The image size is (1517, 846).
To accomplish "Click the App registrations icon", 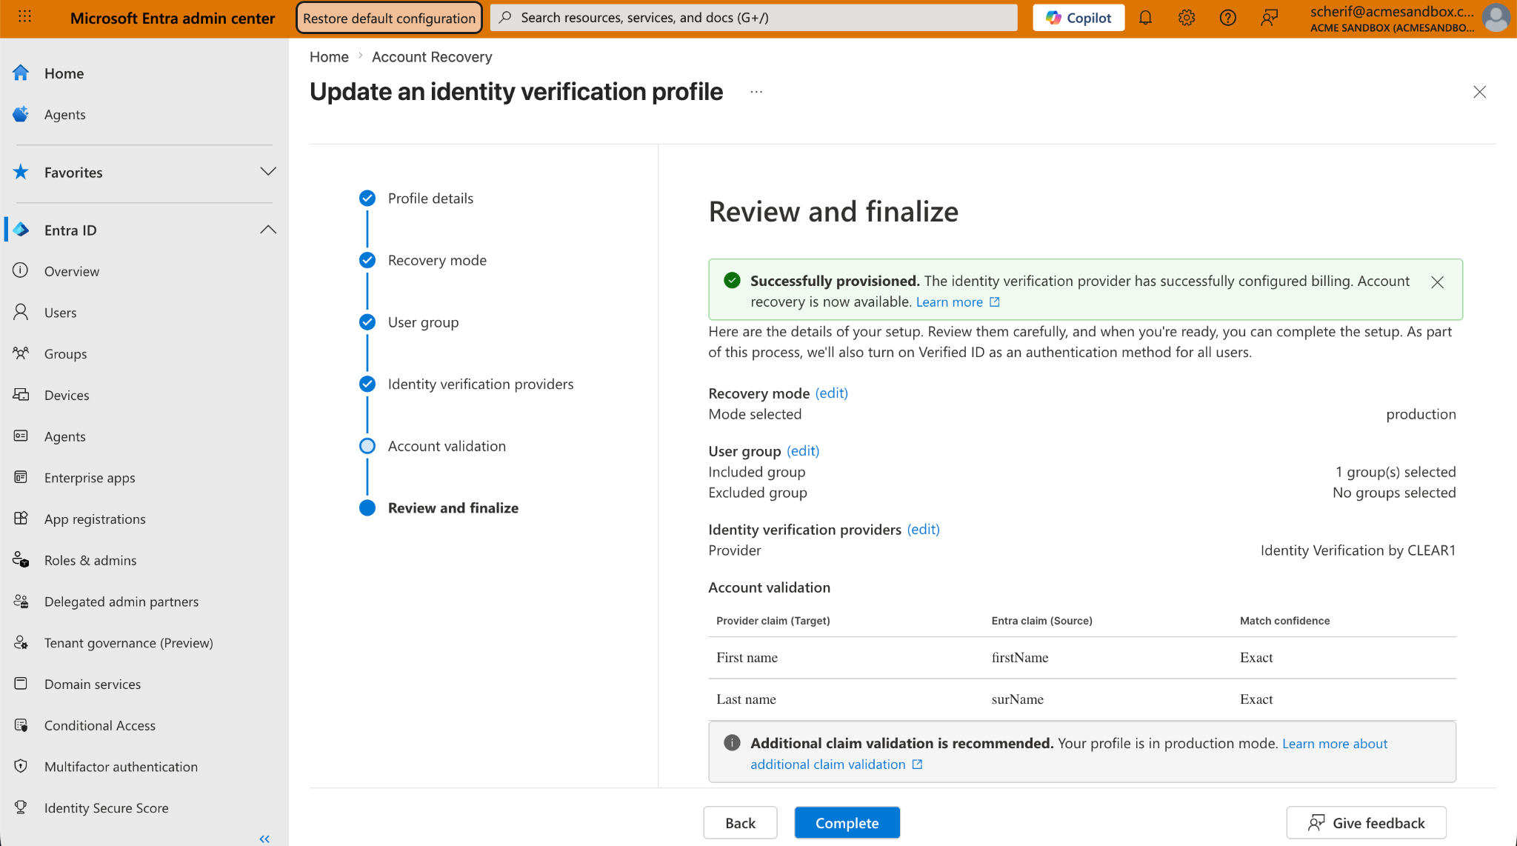I will [x=21, y=519].
